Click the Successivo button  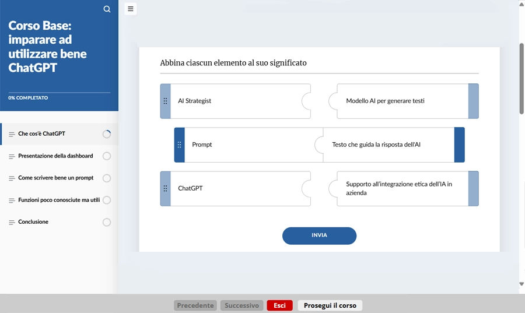242,305
